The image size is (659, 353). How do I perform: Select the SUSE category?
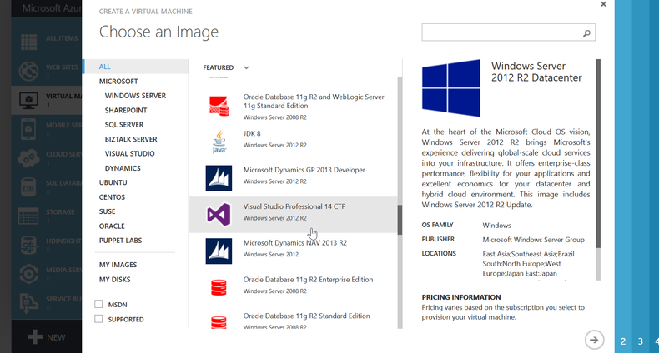107,211
